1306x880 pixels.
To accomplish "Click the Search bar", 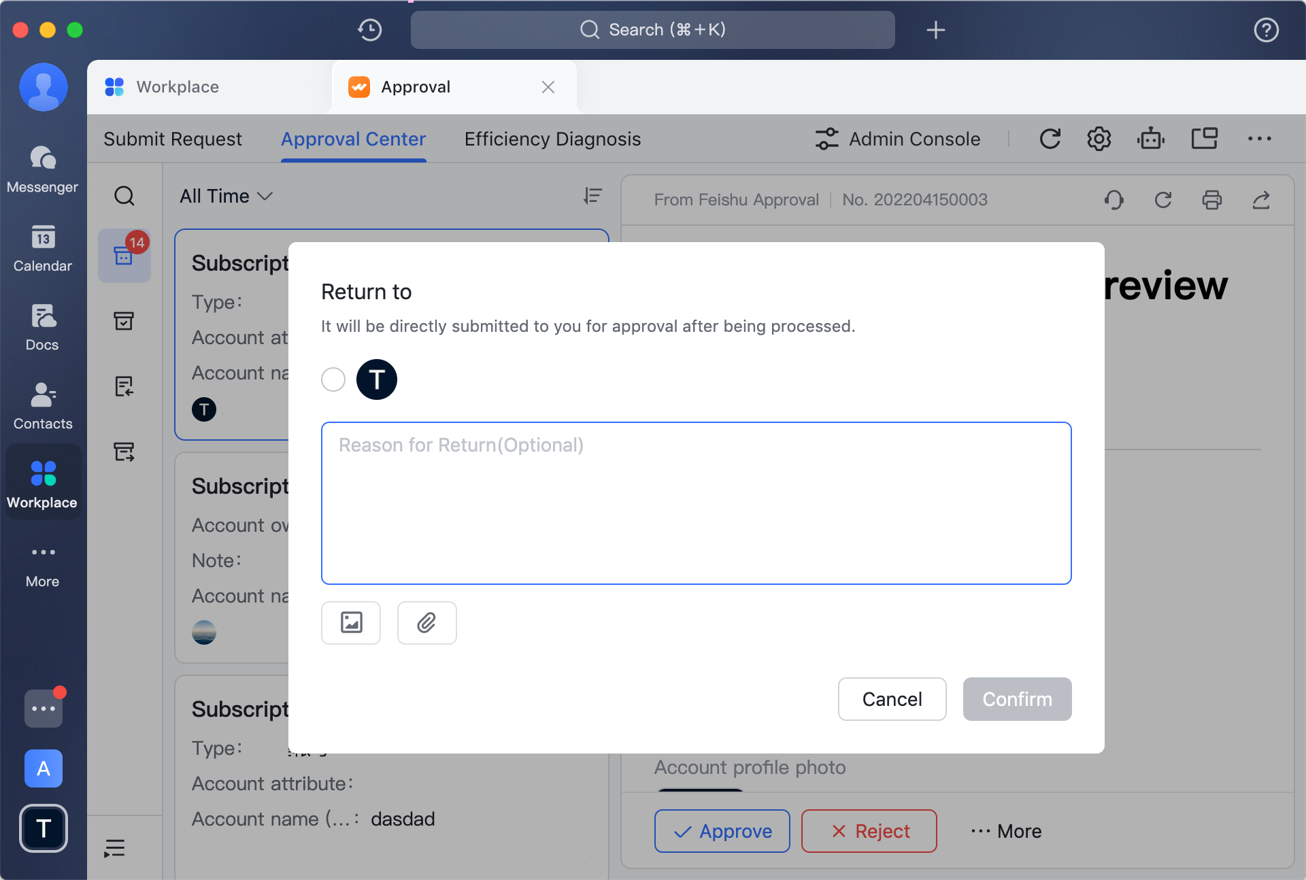I will (x=652, y=30).
